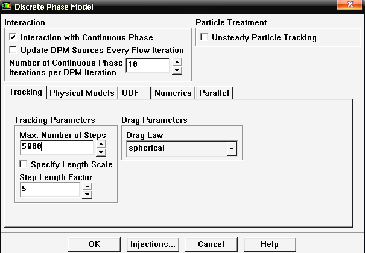Toggle Interaction with Continuous Phase checkbox
Viewport: 365px width, 253px height.
click(x=13, y=37)
